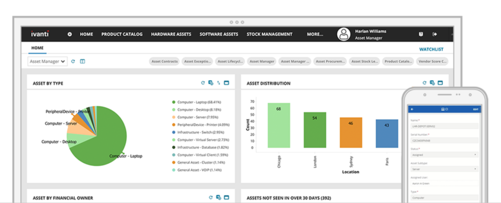Toggle Computer - Laptop legend entry
The image size is (501, 203).
(197, 102)
